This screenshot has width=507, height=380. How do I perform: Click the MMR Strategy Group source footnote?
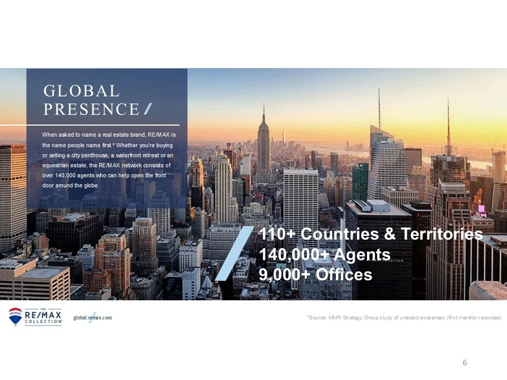pos(405,318)
